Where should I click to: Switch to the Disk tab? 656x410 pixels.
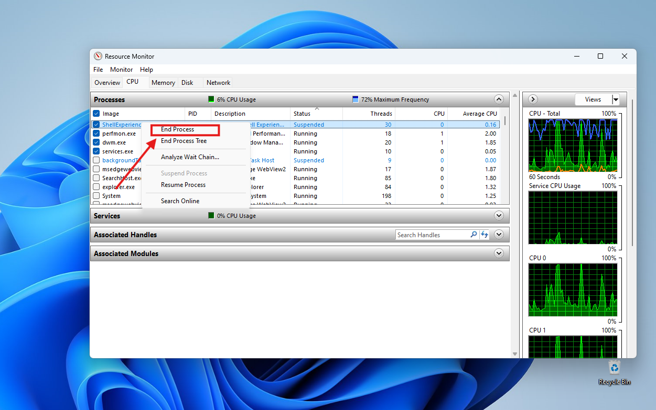187,83
